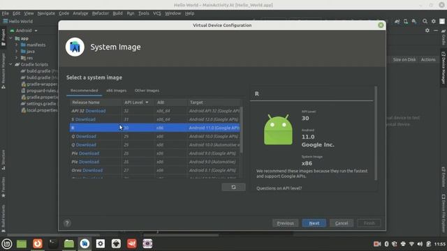The width and height of the screenshot is (447, 251).
Task: Click the Android Studio logo in dialog header
Action: coord(75,47)
